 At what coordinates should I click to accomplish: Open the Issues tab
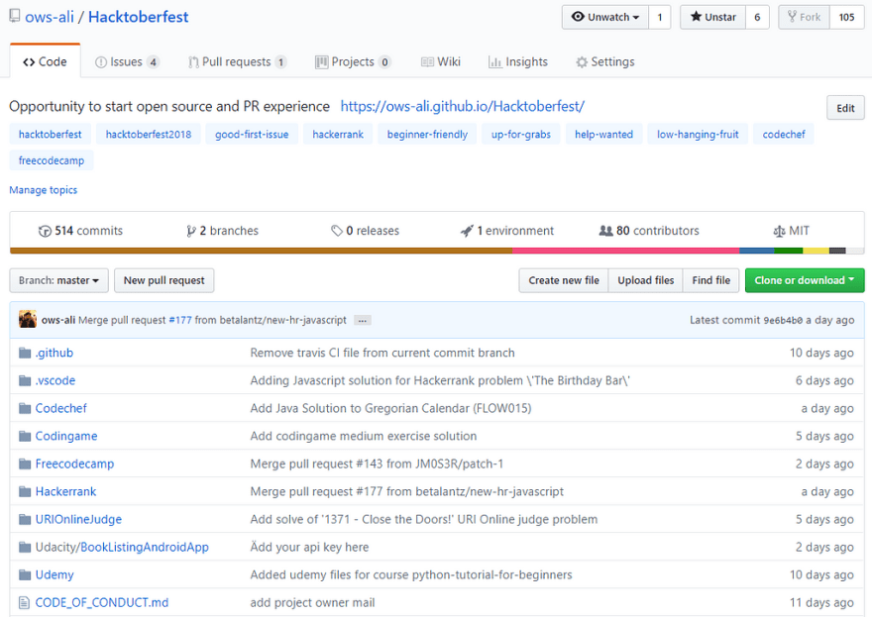tap(127, 61)
